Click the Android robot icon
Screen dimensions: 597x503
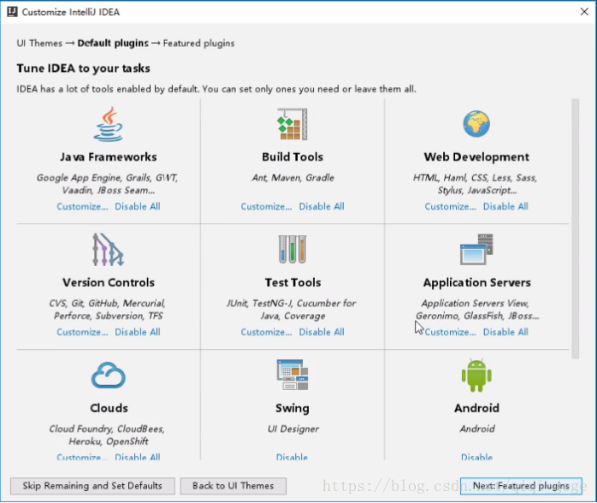point(476,376)
